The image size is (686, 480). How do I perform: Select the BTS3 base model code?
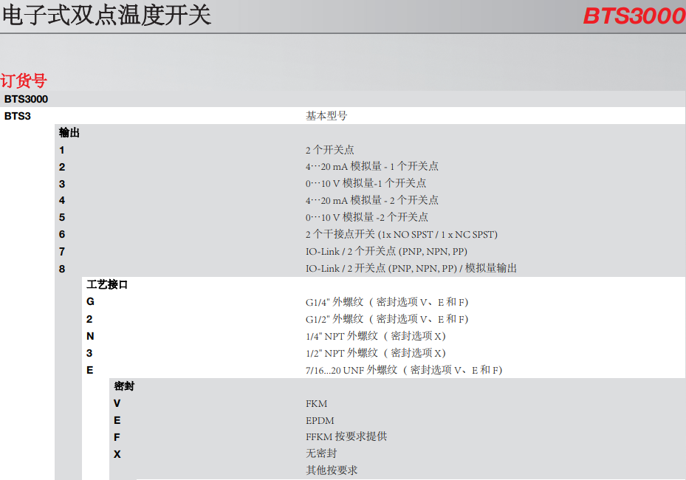coord(18,116)
